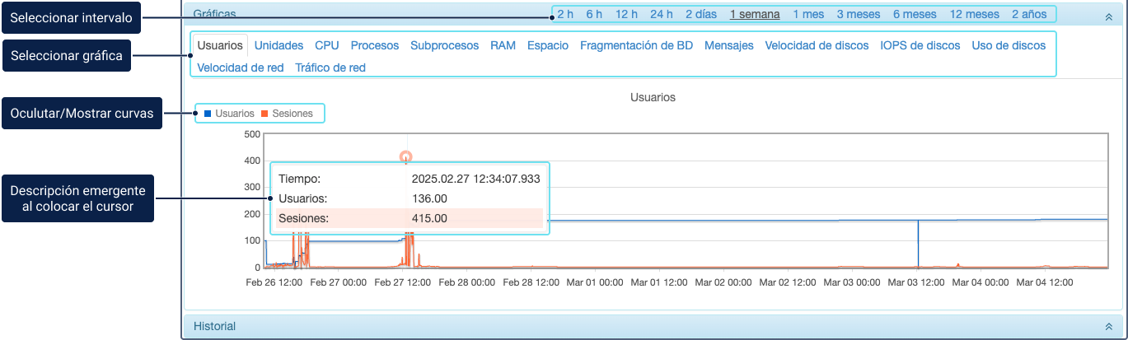This screenshot has height=340, width=1128.
Task: Switch interval to 1 mes
Action: 807,14
